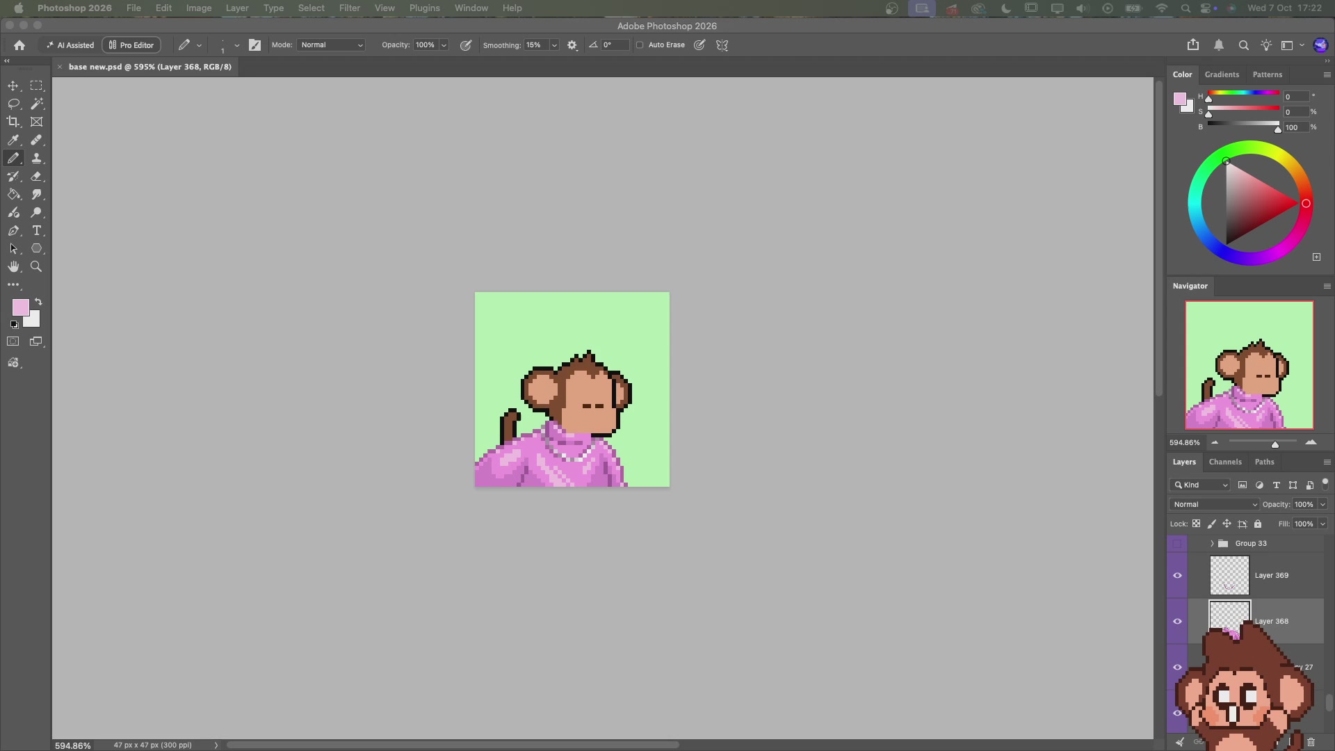Click the Home icon in options bar
Viewport: 1335px width, 751px height.
tap(19, 45)
